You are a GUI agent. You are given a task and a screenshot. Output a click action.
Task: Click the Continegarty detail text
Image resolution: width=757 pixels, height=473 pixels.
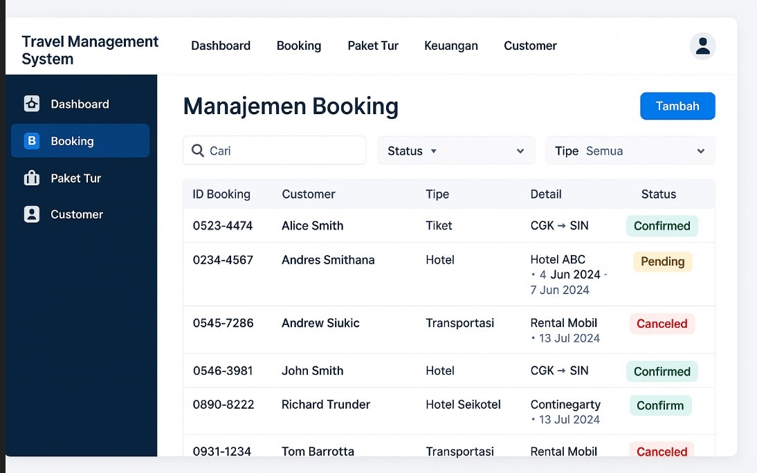[565, 405]
